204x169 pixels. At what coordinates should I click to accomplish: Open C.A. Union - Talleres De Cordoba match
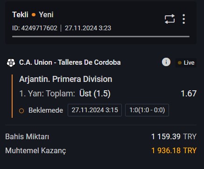70,62
